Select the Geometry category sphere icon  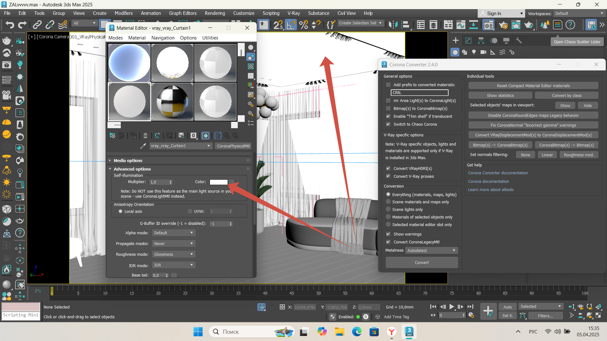point(455,52)
